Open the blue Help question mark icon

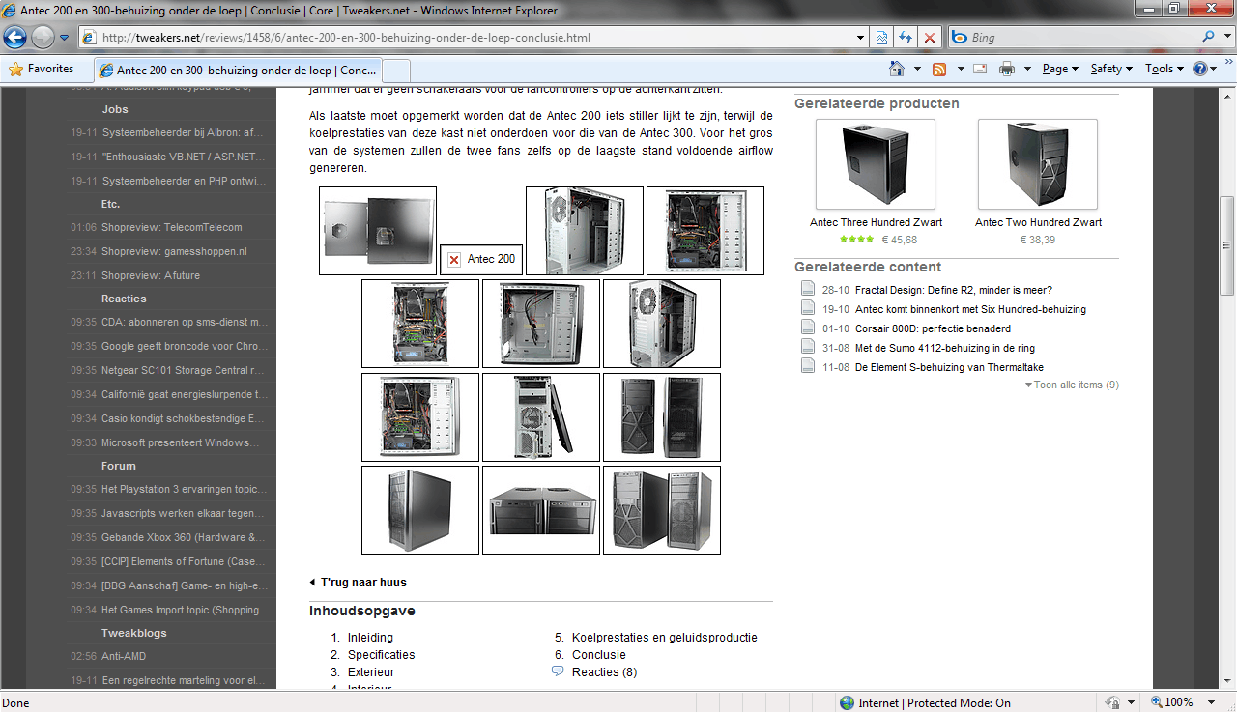point(1200,69)
